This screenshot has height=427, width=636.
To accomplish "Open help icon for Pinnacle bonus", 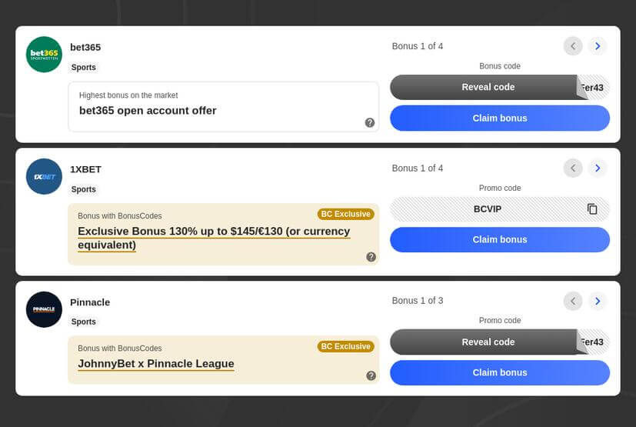I will point(371,375).
